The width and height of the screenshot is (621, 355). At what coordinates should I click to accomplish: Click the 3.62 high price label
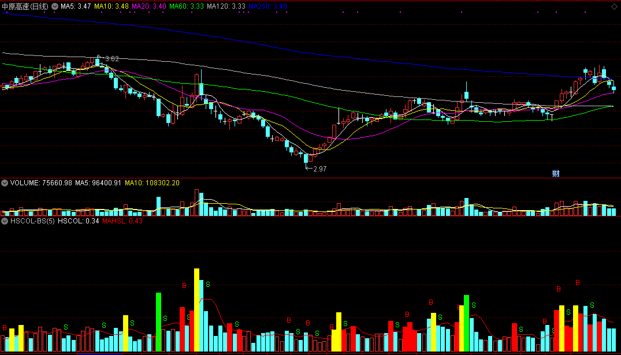click(112, 58)
